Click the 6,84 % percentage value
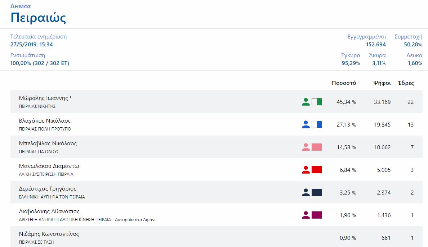 348,170
